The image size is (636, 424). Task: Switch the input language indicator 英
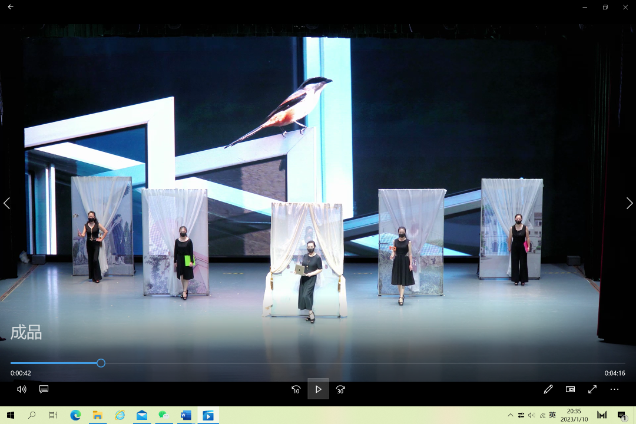point(552,415)
